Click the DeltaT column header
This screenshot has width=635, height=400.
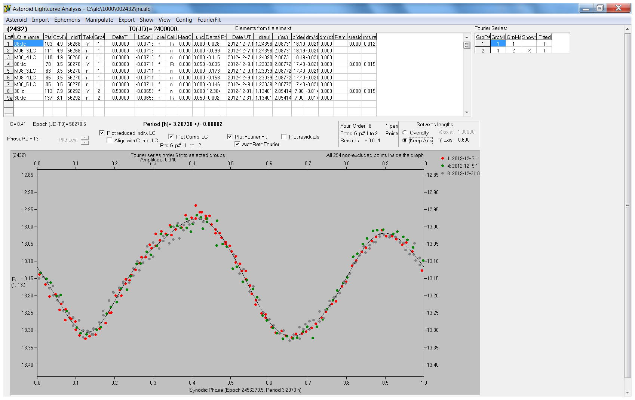click(x=120, y=37)
